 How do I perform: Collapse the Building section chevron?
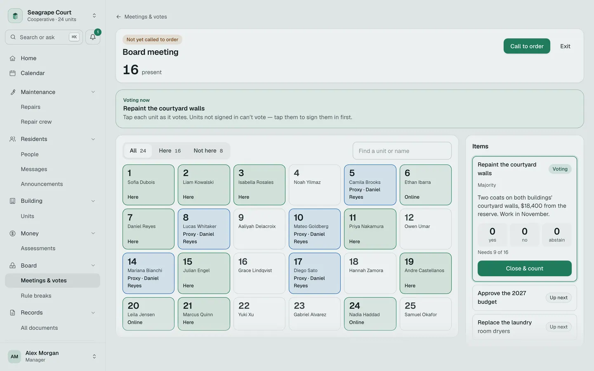pos(93,201)
